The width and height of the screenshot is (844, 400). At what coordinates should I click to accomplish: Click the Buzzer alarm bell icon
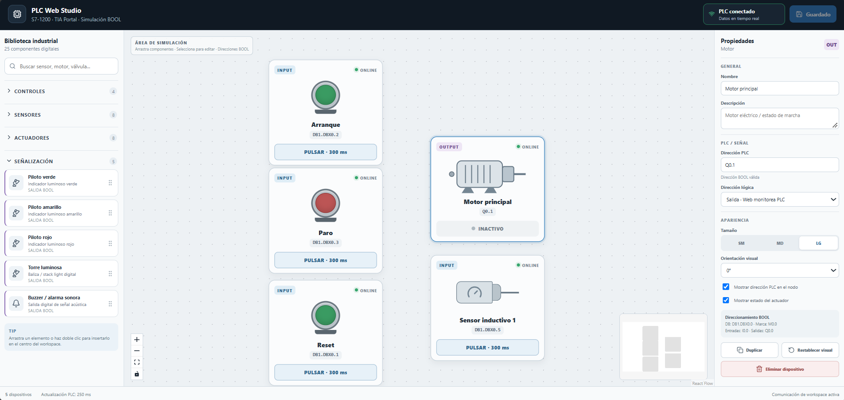click(x=16, y=303)
